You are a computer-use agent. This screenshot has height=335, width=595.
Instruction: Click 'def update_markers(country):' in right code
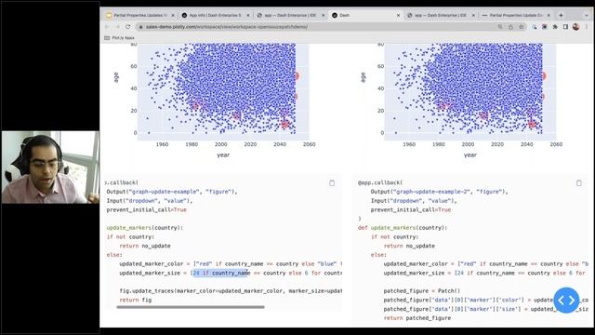[403, 228]
